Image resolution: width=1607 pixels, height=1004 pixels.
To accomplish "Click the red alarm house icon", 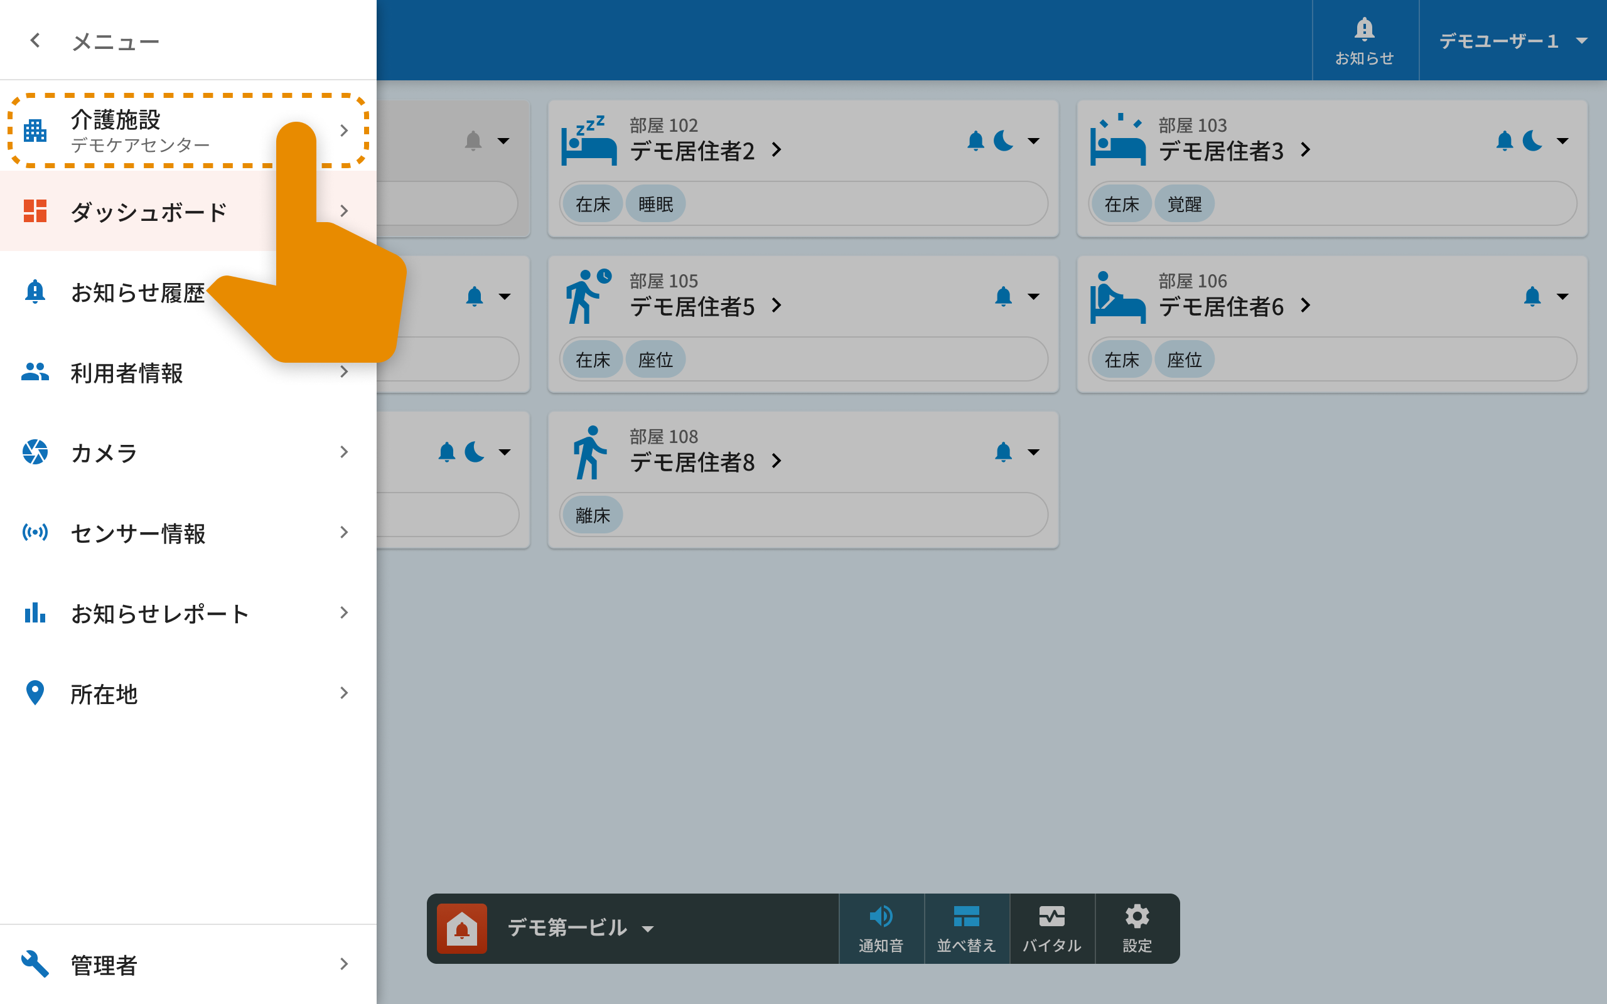I will point(461,927).
